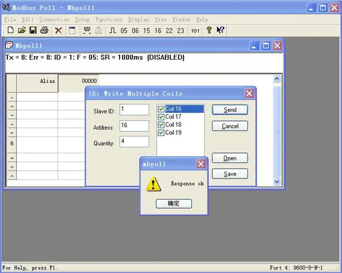Click the Open file folder icon
342x273 pixels.
point(21,31)
